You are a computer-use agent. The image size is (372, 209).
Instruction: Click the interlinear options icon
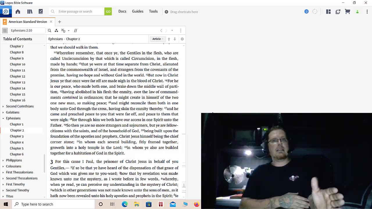[x=63, y=30]
